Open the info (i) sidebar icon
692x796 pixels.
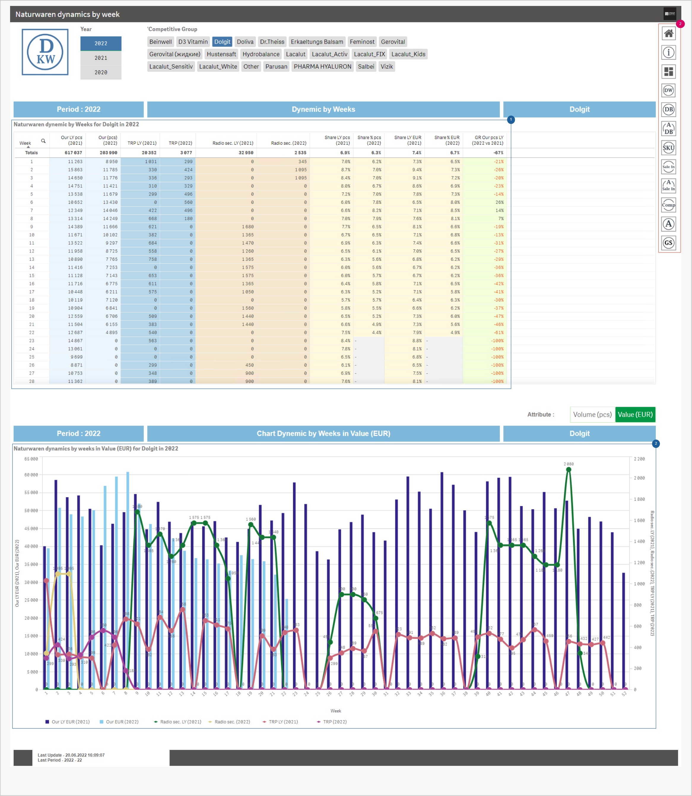669,53
